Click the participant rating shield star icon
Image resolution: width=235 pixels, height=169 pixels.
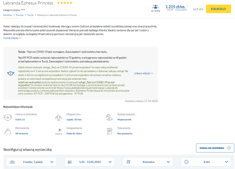coord(8,117)
